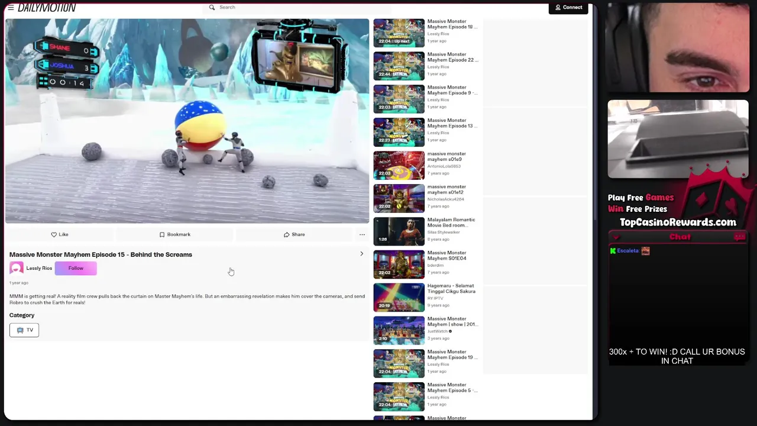757x426 pixels.
Task: Bookmark this video
Action: tap(174, 234)
